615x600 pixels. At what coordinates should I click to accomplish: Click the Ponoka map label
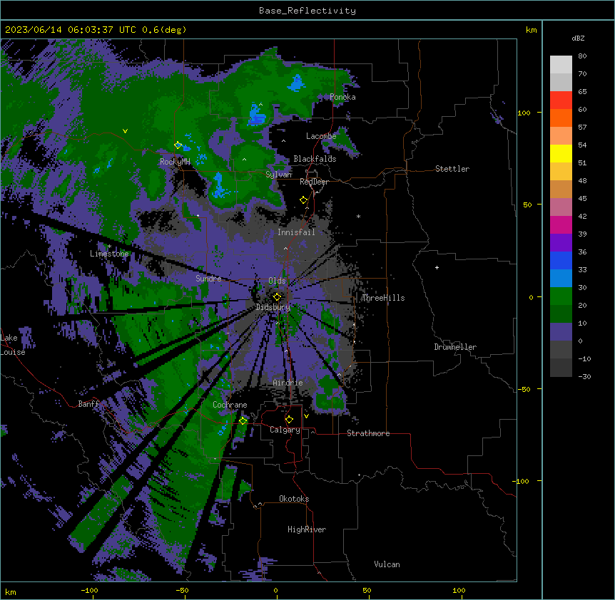pyautogui.click(x=342, y=97)
